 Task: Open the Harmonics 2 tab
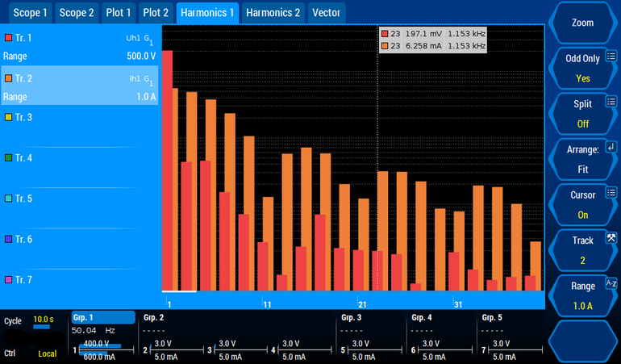click(273, 13)
